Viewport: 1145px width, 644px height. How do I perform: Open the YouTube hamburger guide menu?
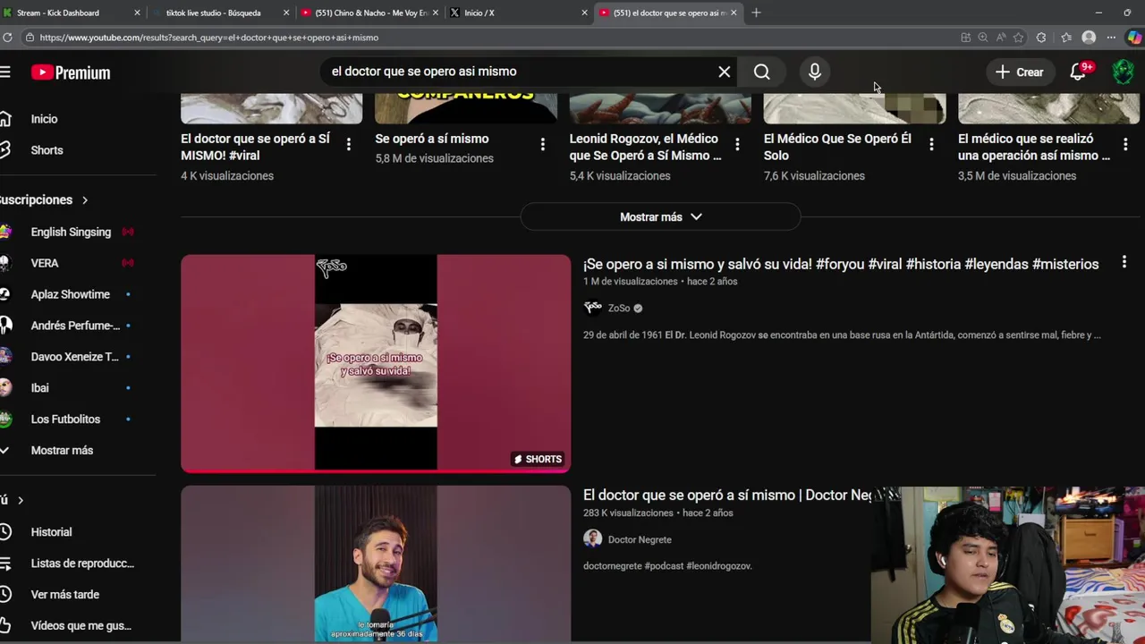(x=5, y=72)
